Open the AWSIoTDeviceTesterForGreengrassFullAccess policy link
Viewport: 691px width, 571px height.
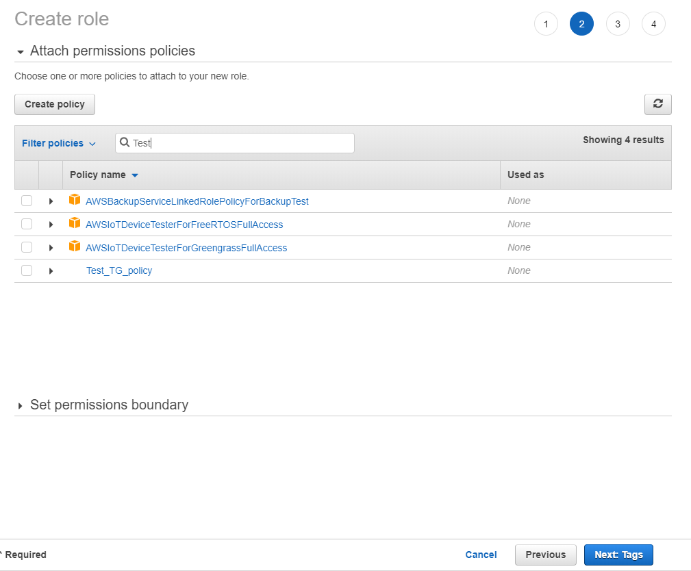[x=186, y=248]
